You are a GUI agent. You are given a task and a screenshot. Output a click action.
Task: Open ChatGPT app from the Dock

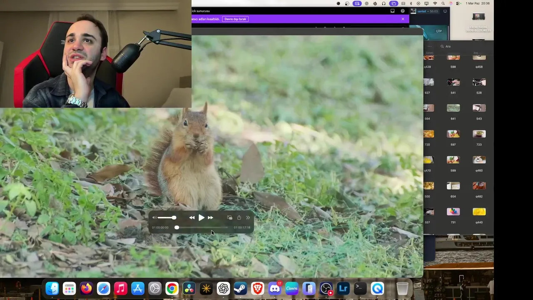[223, 288]
